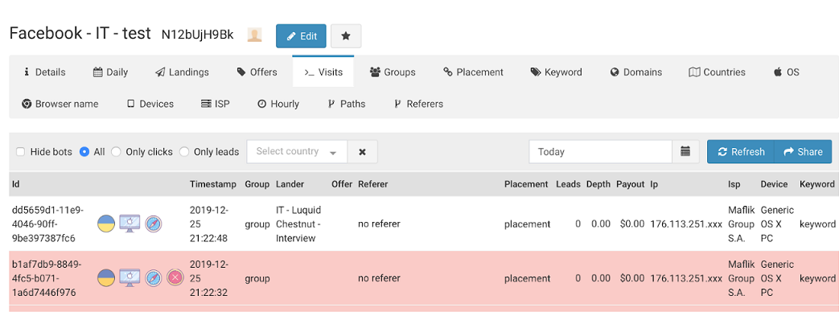Go to the Keyword tab
Screen dimensions: 839x312
(556, 72)
